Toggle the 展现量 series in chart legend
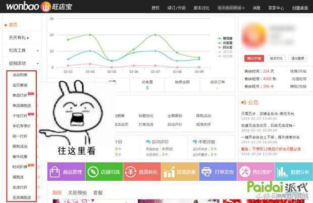This screenshot has width=313, height=203. tap(225, 38)
